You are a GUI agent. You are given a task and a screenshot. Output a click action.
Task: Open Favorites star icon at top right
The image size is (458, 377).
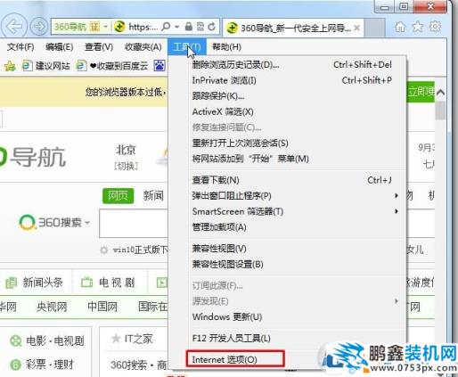coord(418,27)
